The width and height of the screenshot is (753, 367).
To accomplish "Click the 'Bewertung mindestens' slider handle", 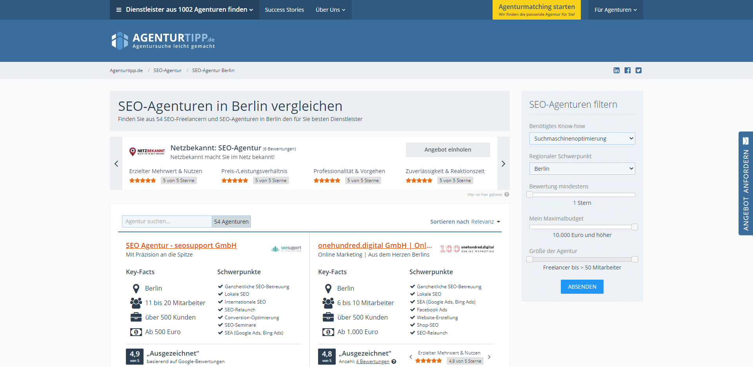I will tap(530, 195).
